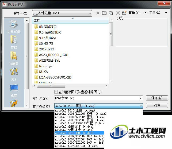Go back using the left arrow icon

coord(97,13)
